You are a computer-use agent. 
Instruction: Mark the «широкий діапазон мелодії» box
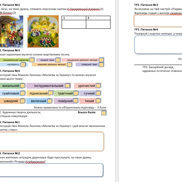(x=69, y=65)
